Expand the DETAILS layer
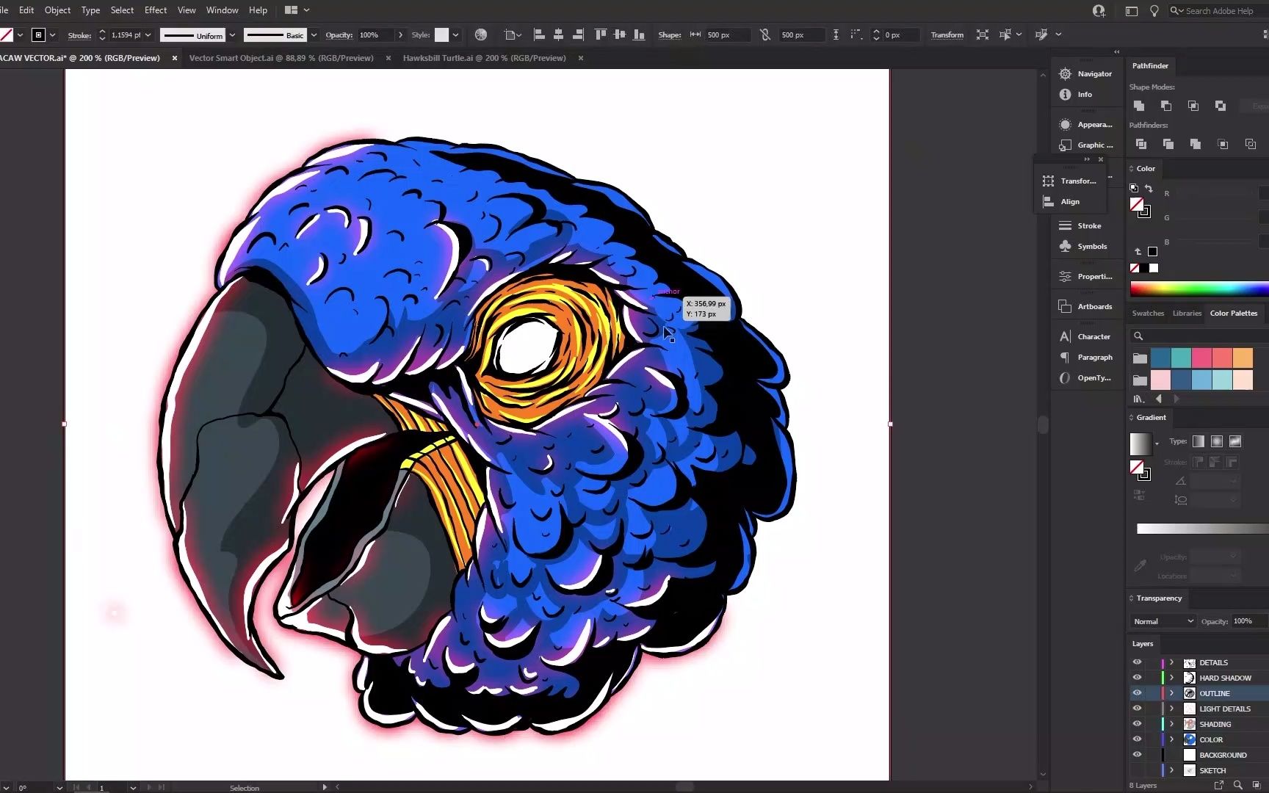The image size is (1269, 793). tap(1172, 662)
